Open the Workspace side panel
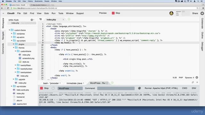Image resolution: width=205 pixels, height=115 pixels. [3, 23]
